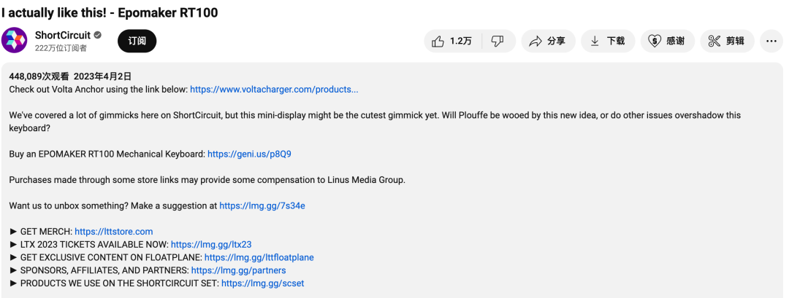Visit the lttstore.com merch link
Screen dimensions: 789x298
click(x=113, y=232)
